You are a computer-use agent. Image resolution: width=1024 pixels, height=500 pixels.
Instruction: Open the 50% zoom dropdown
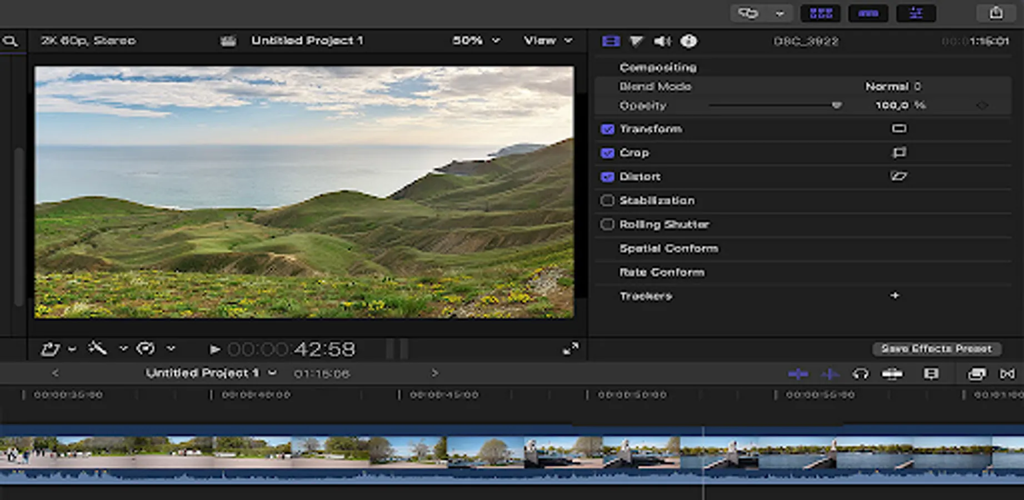click(476, 41)
